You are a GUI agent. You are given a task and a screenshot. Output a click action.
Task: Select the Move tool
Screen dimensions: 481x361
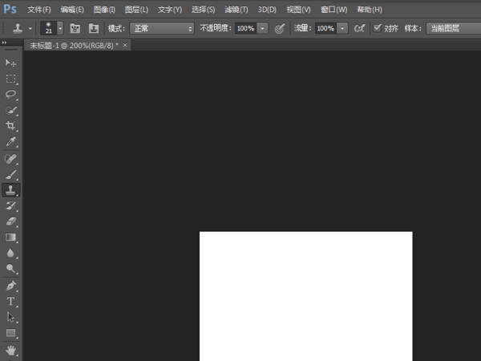pos(10,63)
